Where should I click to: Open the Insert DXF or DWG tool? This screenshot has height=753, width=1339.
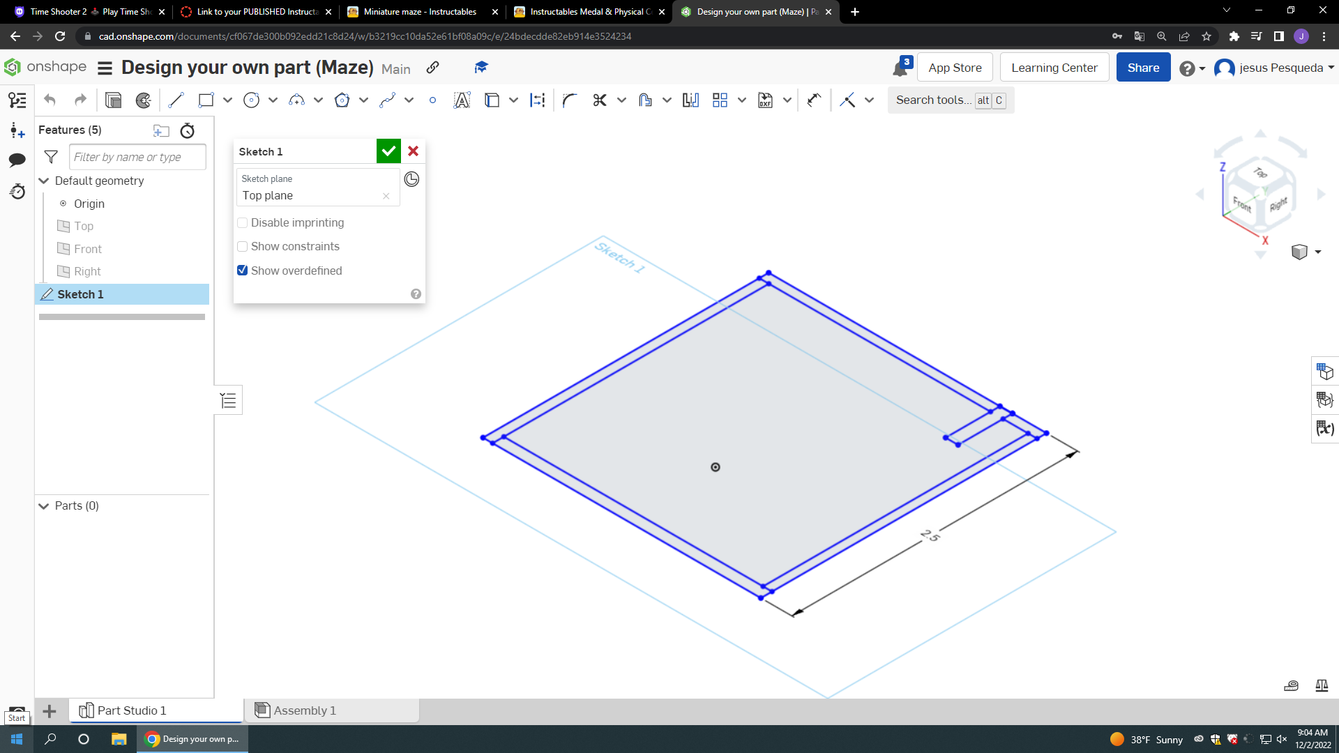[765, 100]
